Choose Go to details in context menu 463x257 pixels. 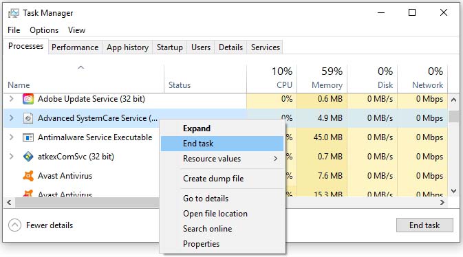222,199
